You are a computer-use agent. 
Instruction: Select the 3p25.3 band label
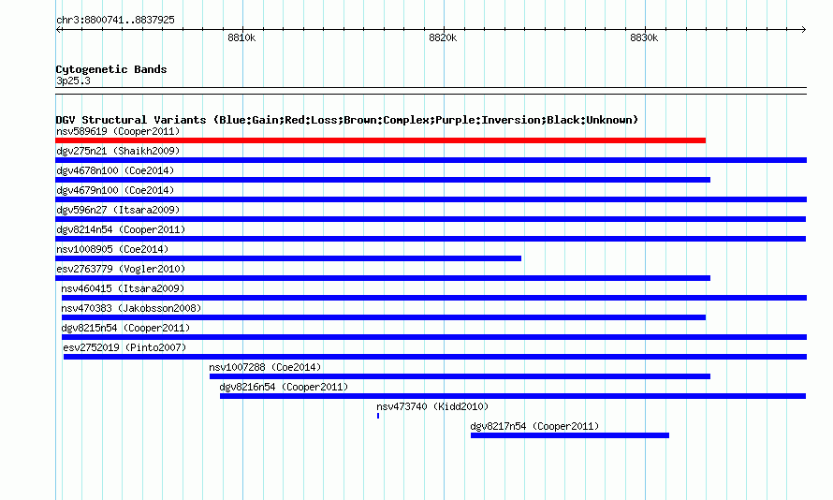[x=73, y=81]
